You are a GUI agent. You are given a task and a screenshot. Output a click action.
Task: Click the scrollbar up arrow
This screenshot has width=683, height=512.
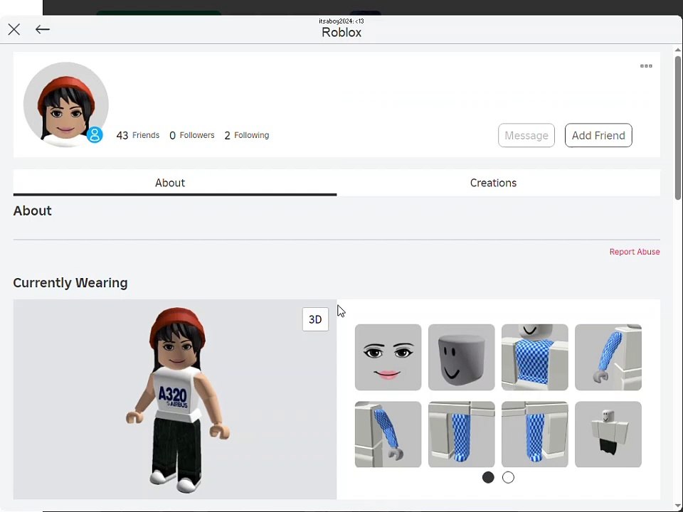tap(678, 49)
